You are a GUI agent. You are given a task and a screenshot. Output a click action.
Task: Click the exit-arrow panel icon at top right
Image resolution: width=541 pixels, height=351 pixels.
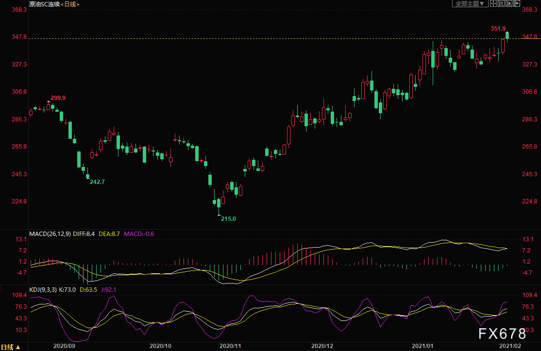coord(516,4)
